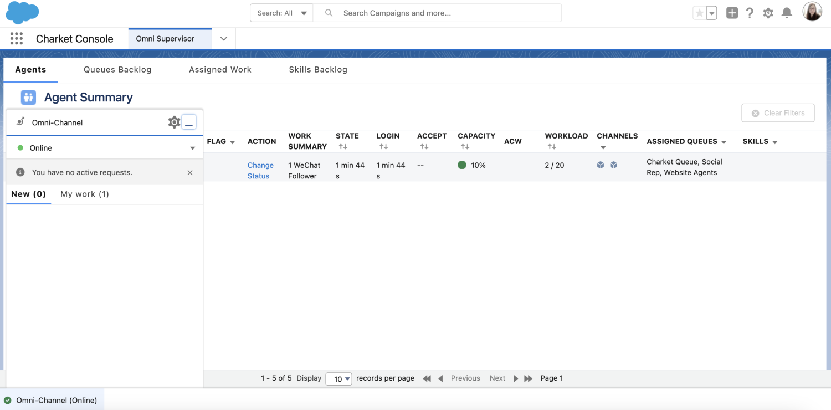This screenshot has width=831, height=410.
Task: Click the second channel cube icon
Action: 613,165
